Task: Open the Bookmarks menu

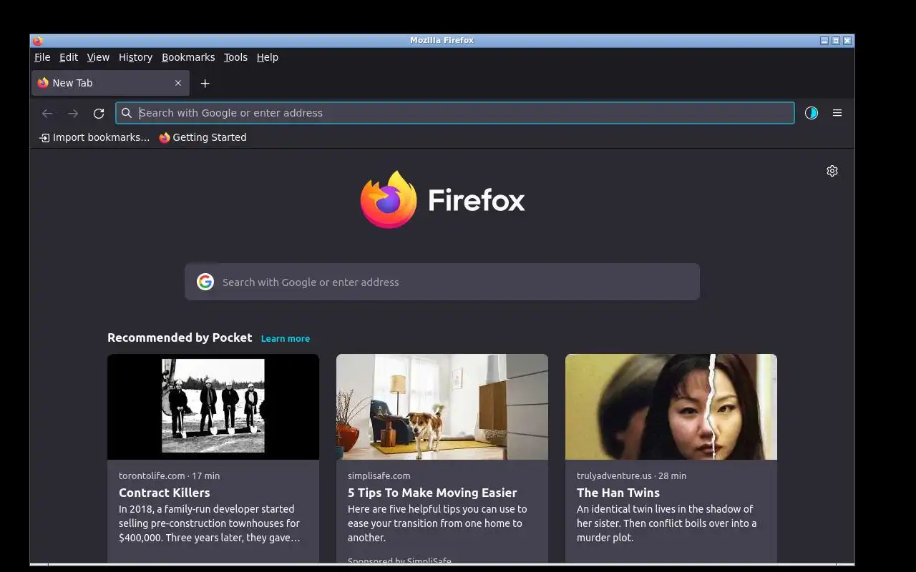Action: (x=188, y=57)
